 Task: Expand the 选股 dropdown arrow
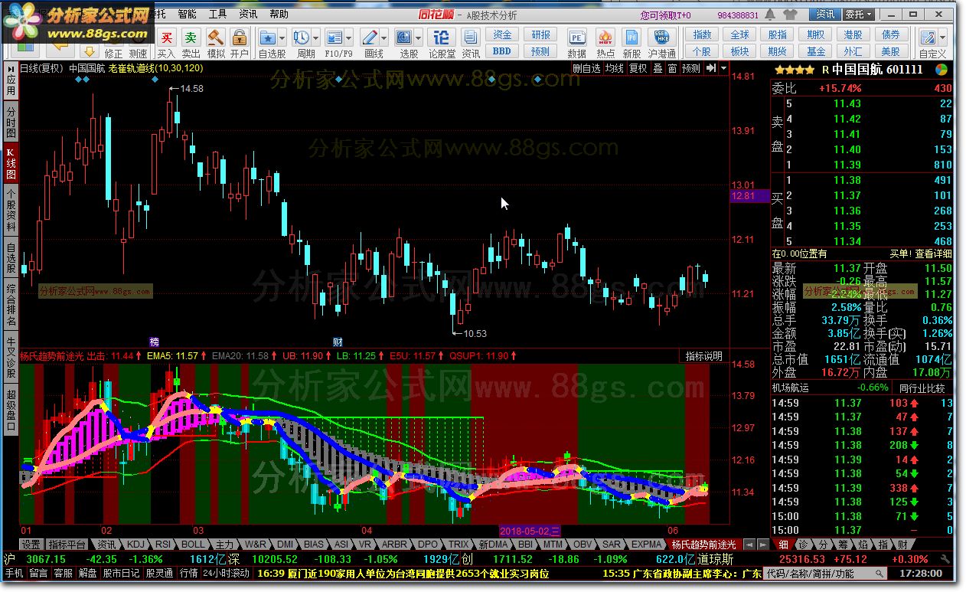[x=419, y=38]
